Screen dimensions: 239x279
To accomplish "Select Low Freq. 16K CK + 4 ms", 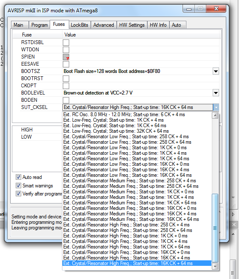I will click(137, 170).
